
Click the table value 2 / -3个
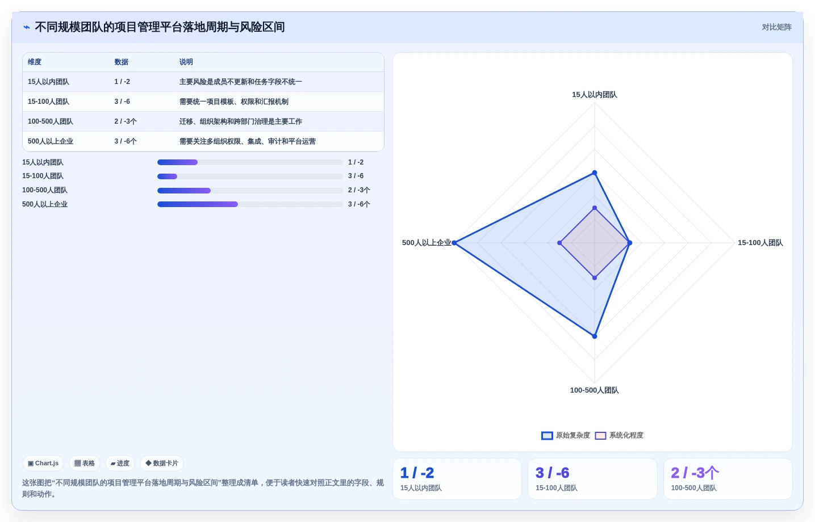click(x=126, y=122)
